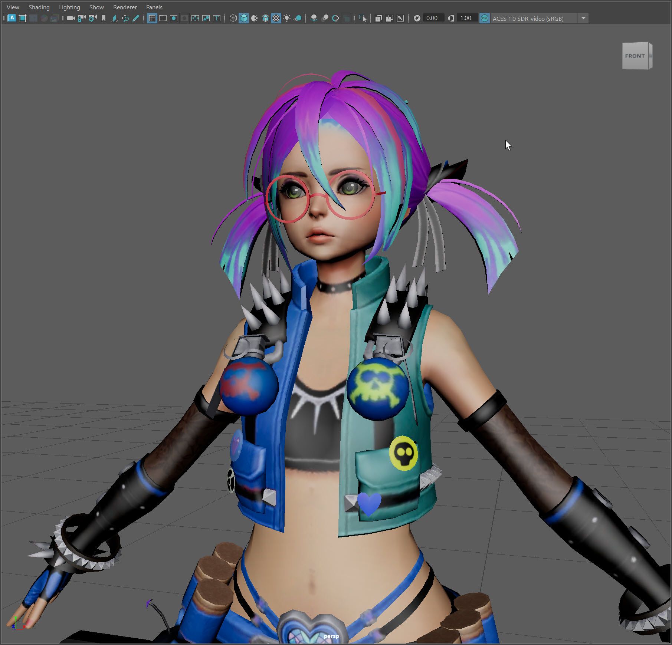Screen dimensions: 672x645
Task: Open the Panels menu
Action: click(x=154, y=7)
